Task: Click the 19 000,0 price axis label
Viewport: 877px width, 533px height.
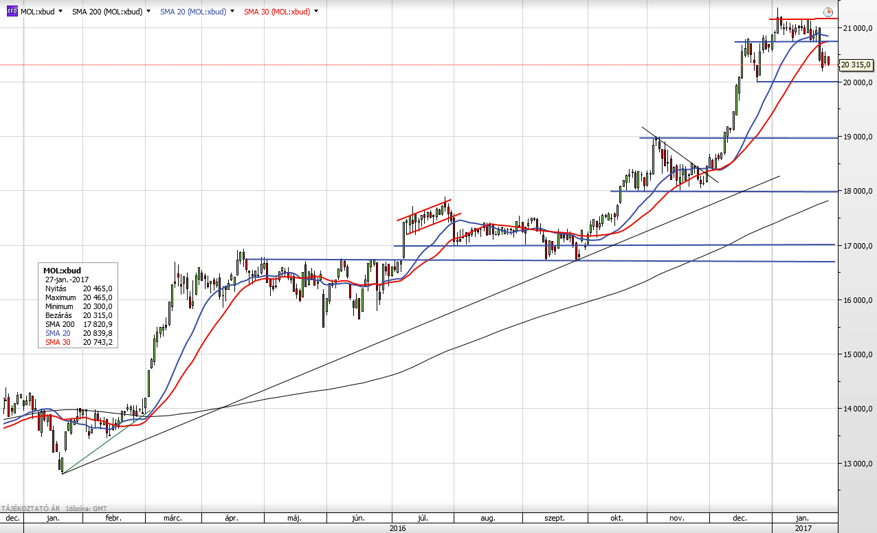Action: point(858,137)
